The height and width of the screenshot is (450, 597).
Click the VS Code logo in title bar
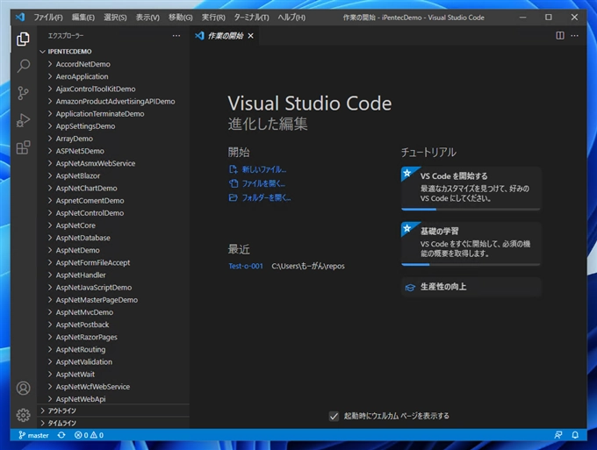20,18
